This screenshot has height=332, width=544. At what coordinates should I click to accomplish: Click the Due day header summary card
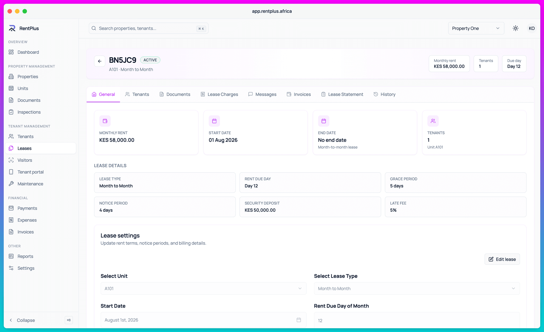(514, 64)
